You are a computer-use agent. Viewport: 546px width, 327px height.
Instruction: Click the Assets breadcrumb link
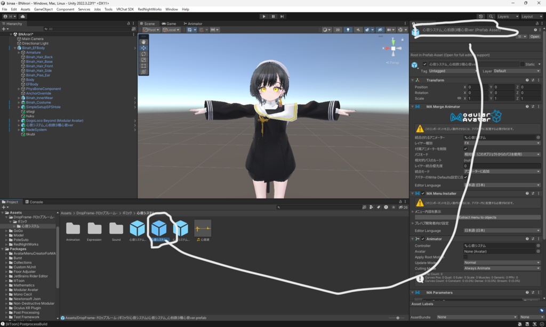[x=66, y=213]
